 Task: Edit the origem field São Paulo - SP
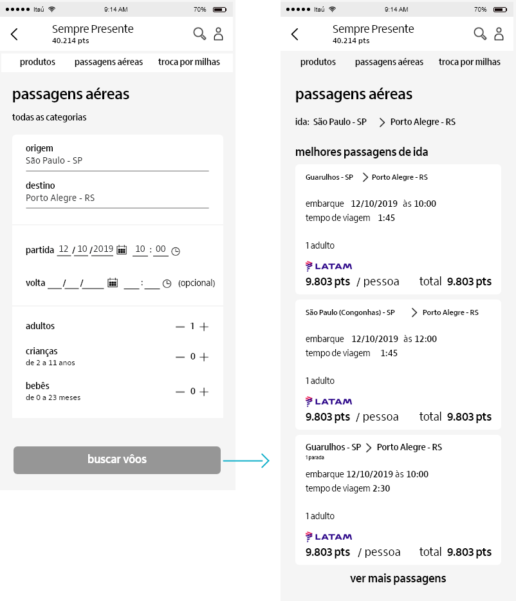[117, 160]
